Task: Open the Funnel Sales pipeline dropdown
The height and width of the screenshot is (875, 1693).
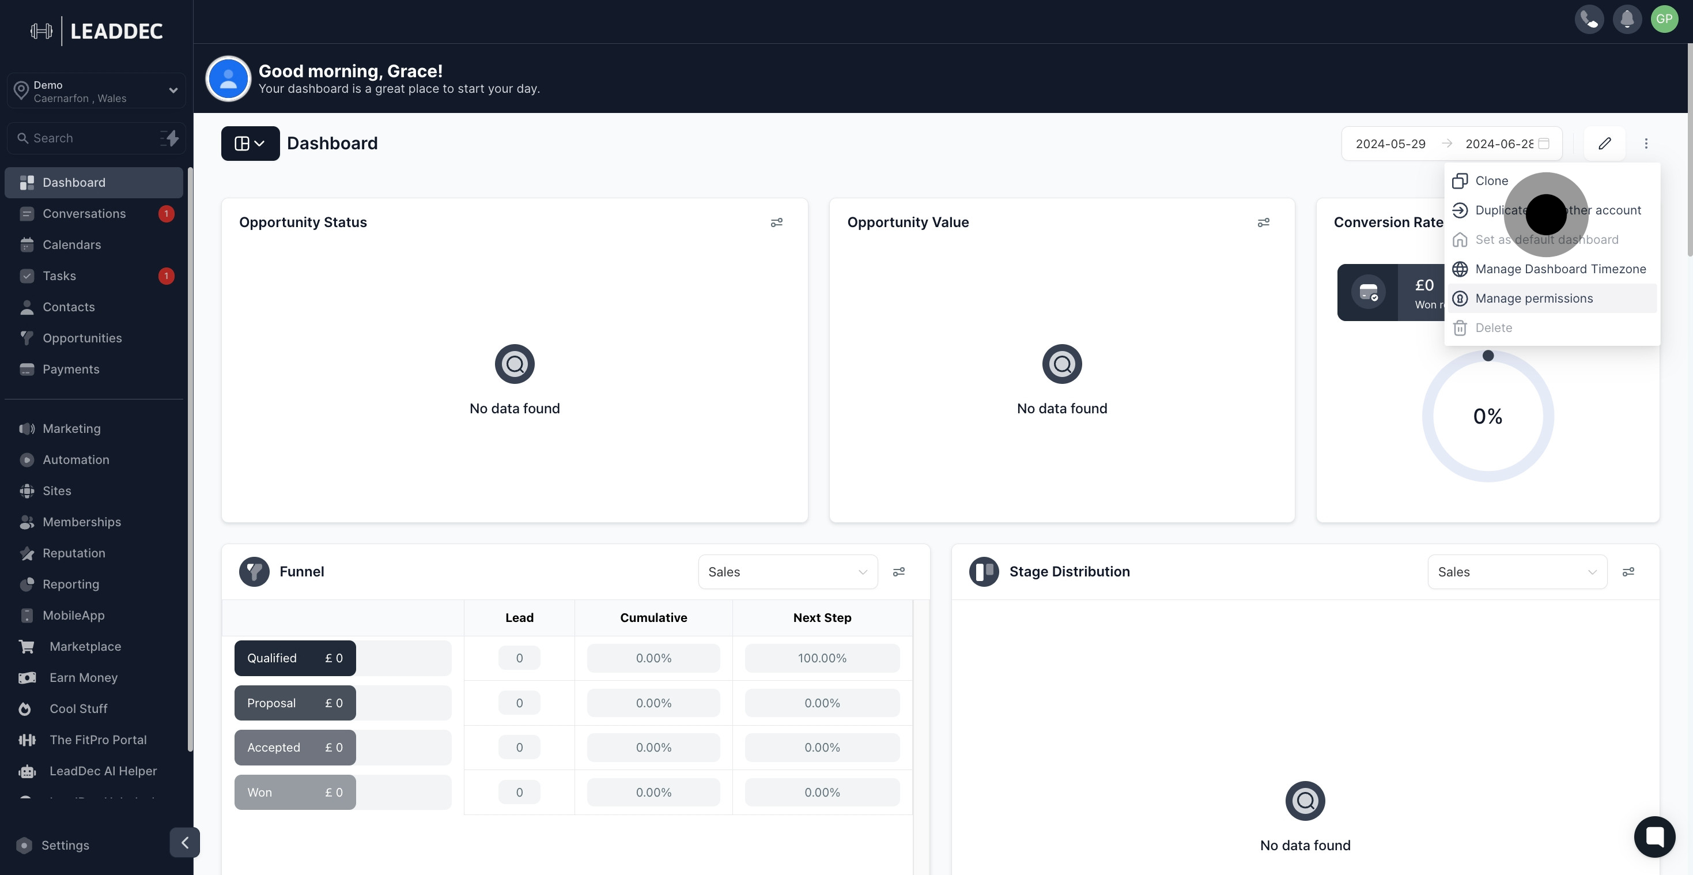Action: coord(787,572)
